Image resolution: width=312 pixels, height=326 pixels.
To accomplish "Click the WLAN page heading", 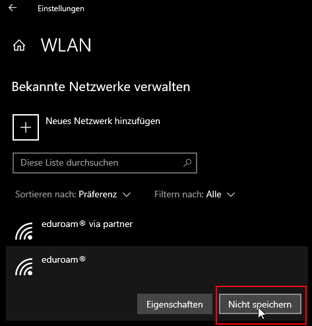I will [66, 45].
